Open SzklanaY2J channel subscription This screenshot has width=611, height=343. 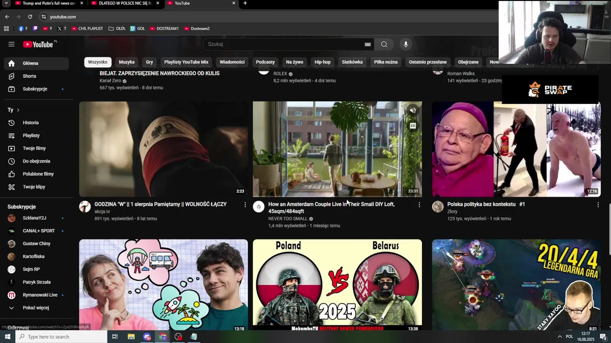[36, 218]
